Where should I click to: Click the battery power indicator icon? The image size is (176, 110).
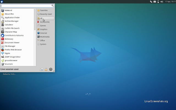coord(158,2)
